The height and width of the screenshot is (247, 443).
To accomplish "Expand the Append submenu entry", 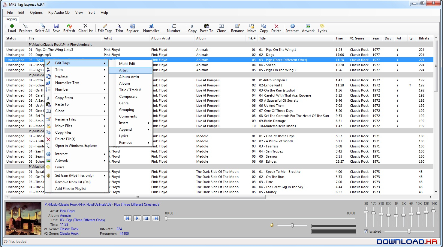I will click(131, 129).
